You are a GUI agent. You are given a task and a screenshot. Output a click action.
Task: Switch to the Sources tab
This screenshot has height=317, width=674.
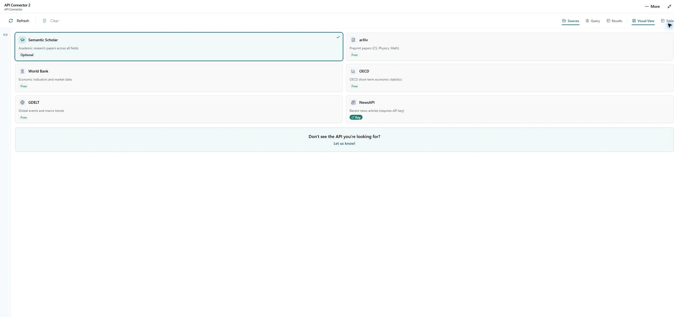click(570, 21)
